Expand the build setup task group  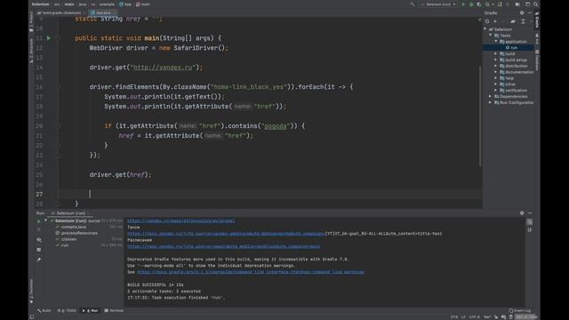pos(496,60)
